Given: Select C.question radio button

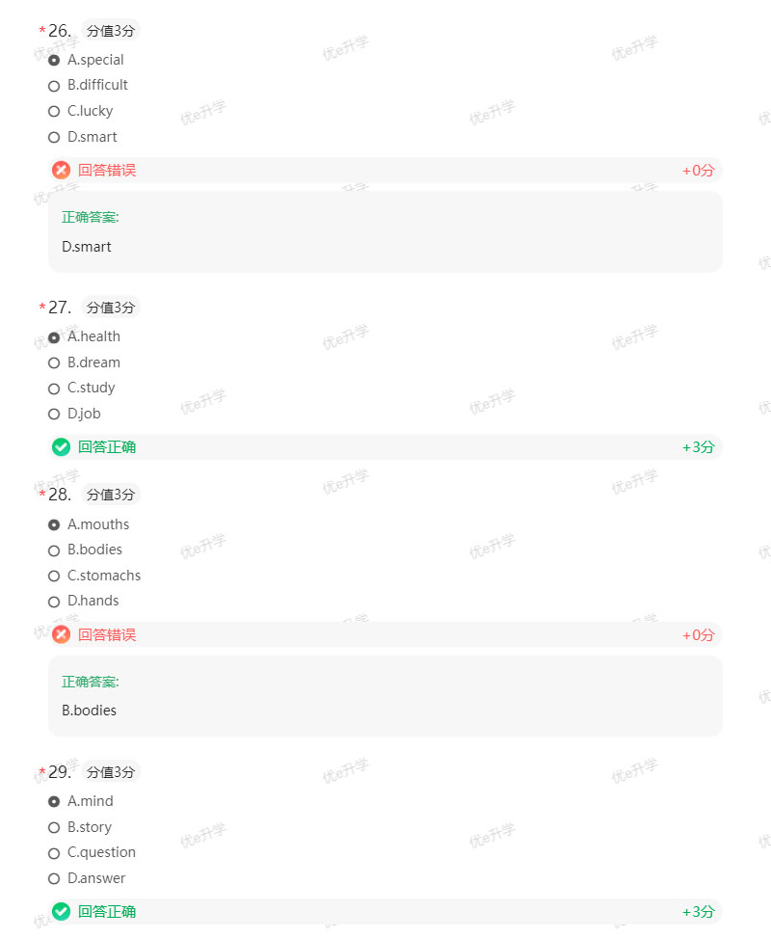Looking at the screenshot, I should click(x=54, y=853).
